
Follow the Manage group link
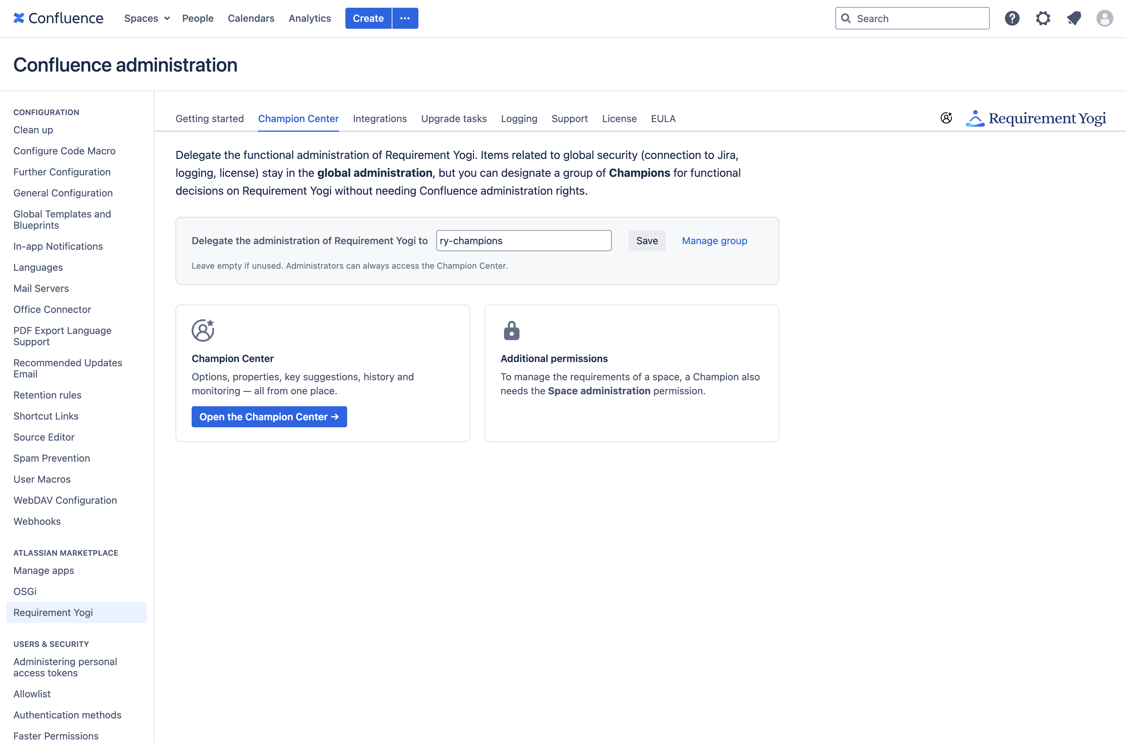click(714, 241)
